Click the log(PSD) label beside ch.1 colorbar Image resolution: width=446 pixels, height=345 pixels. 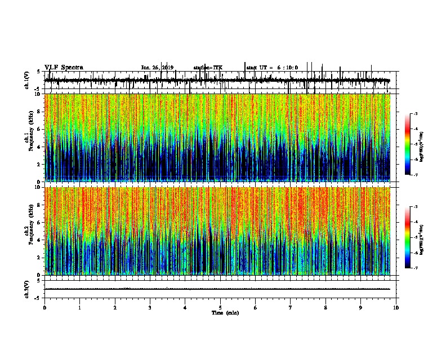421,147
